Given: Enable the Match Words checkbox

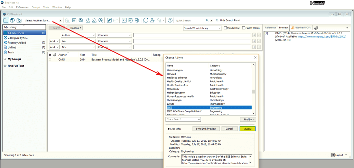Looking at the screenshot, I should [244, 28].
